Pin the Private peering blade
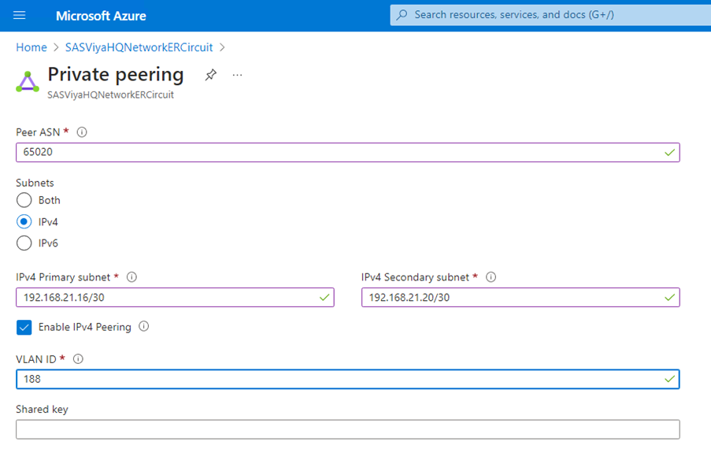 pyautogui.click(x=210, y=75)
